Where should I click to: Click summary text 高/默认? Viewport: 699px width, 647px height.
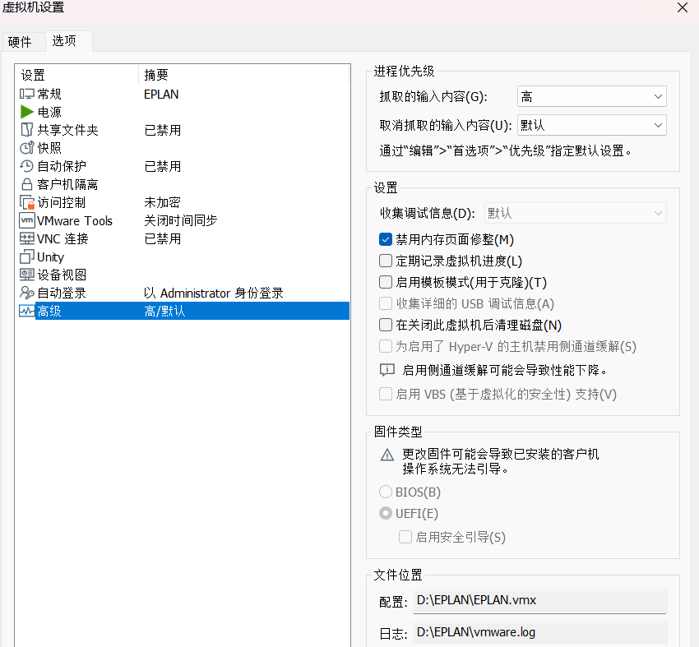tap(164, 311)
